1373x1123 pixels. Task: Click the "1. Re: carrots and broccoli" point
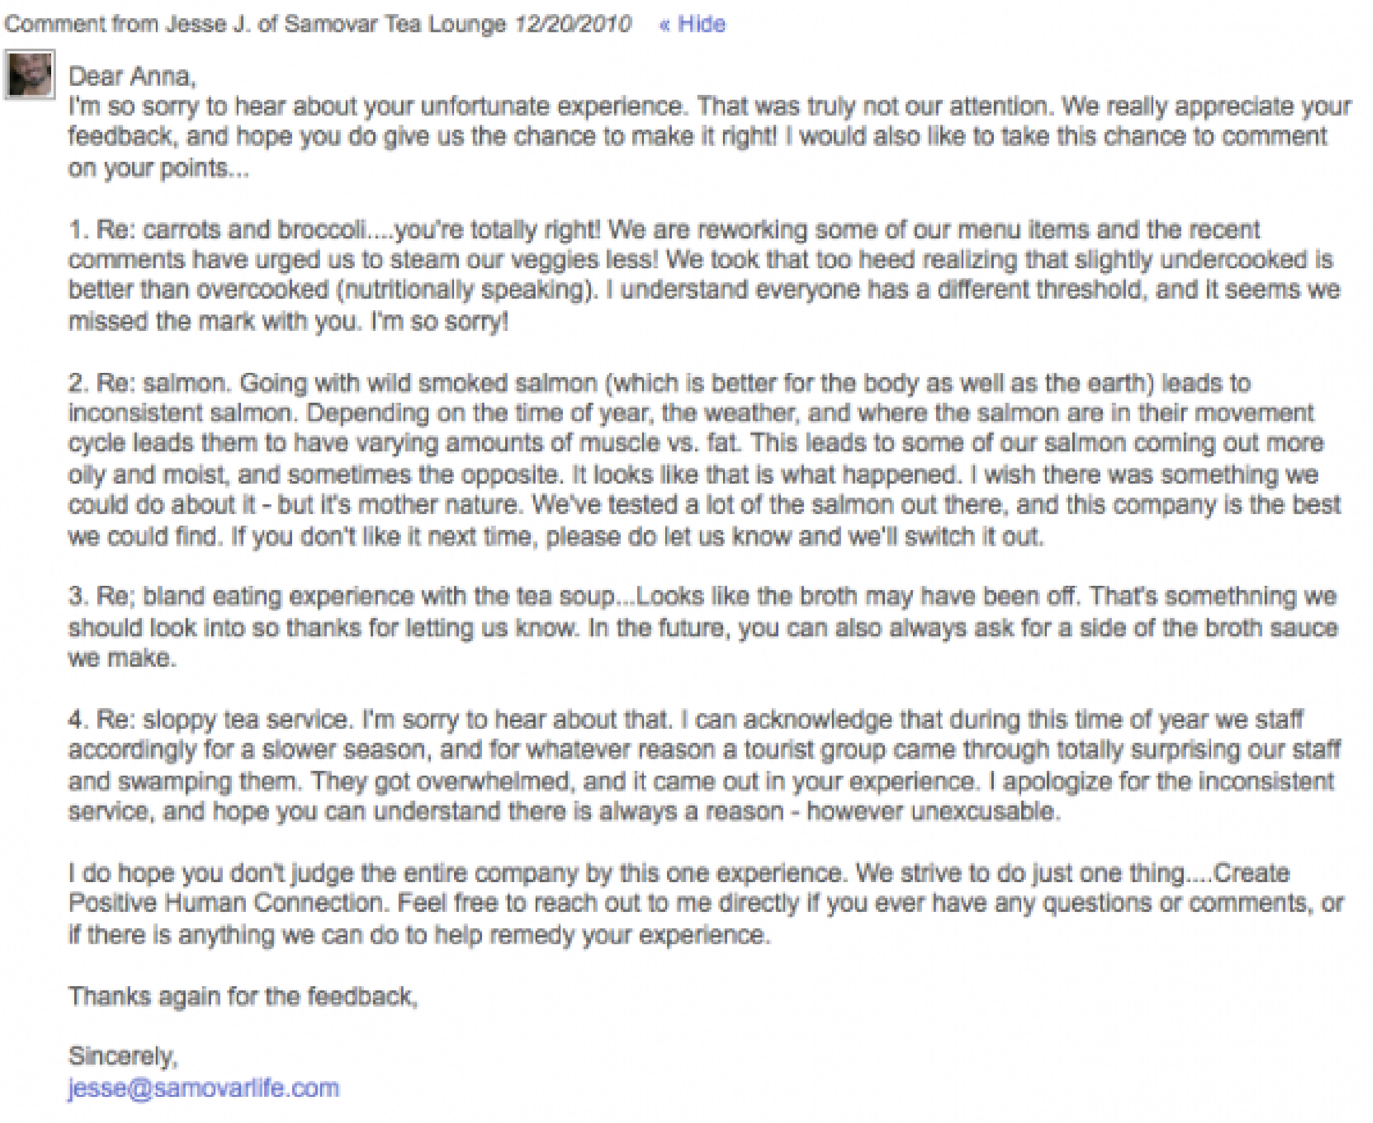tap(217, 231)
